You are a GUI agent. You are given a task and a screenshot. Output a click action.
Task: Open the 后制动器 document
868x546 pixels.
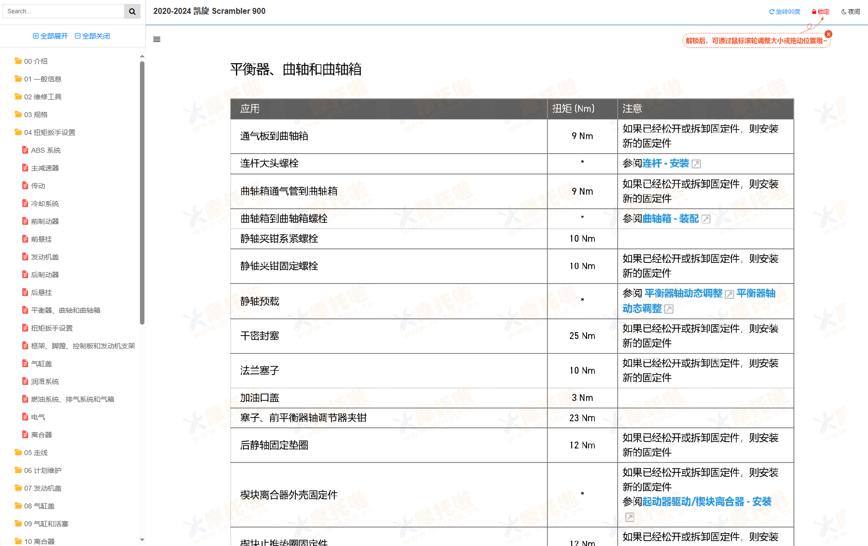click(41, 275)
